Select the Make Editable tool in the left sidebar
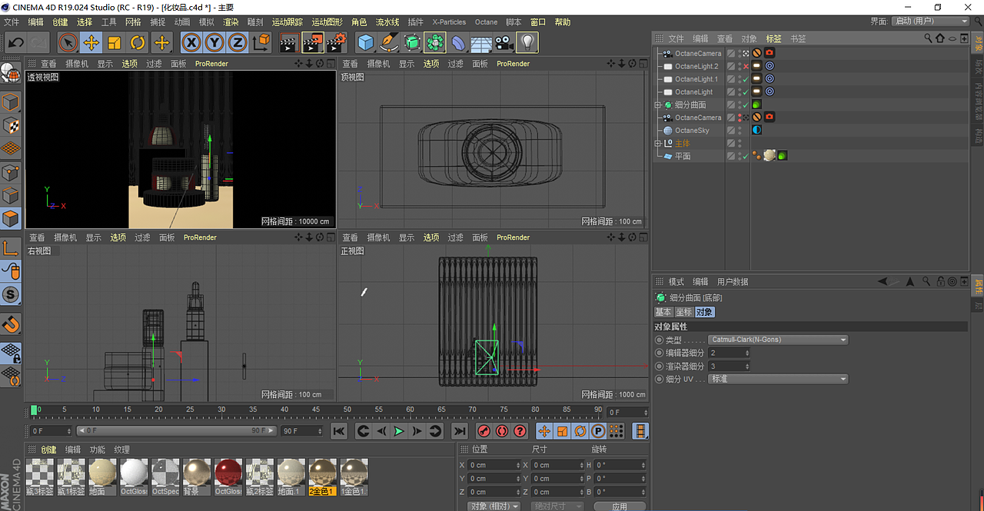984x511 pixels. [x=11, y=73]
